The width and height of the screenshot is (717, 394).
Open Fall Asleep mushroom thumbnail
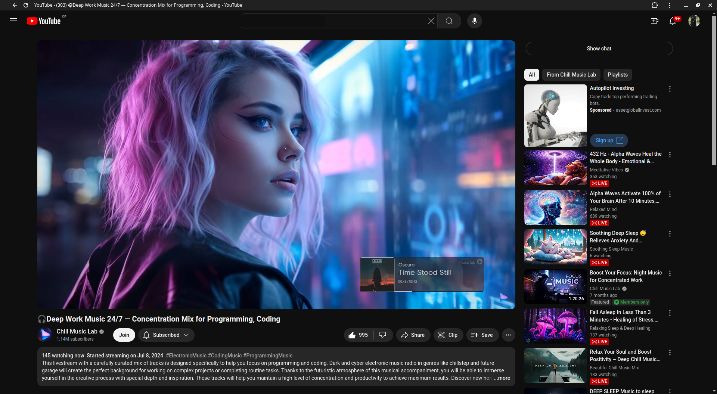click(555, 326)
